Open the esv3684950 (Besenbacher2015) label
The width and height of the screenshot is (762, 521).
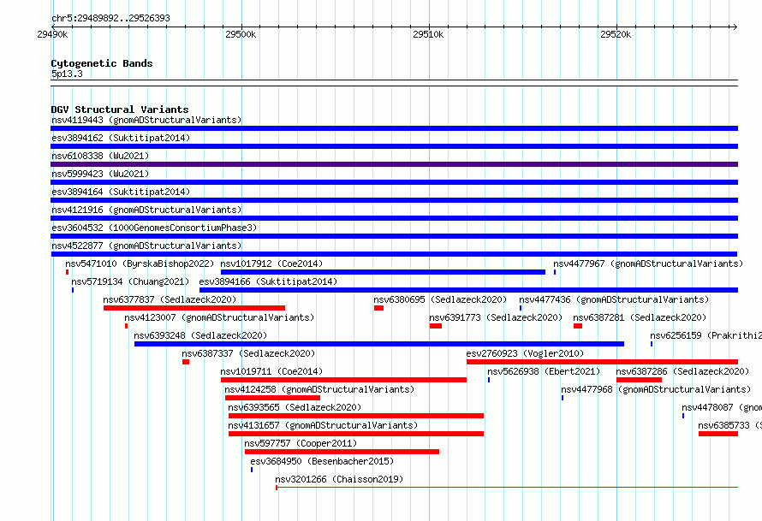click(x=322, y=461)
